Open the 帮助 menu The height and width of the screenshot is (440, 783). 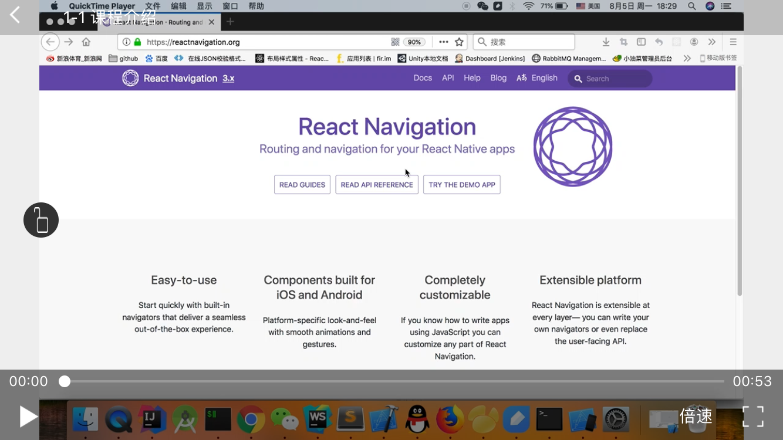(256, 6)
